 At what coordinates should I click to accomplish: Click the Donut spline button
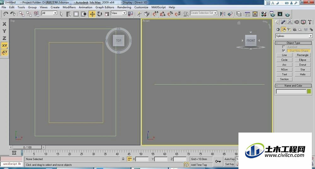click(x=302, y=65)
